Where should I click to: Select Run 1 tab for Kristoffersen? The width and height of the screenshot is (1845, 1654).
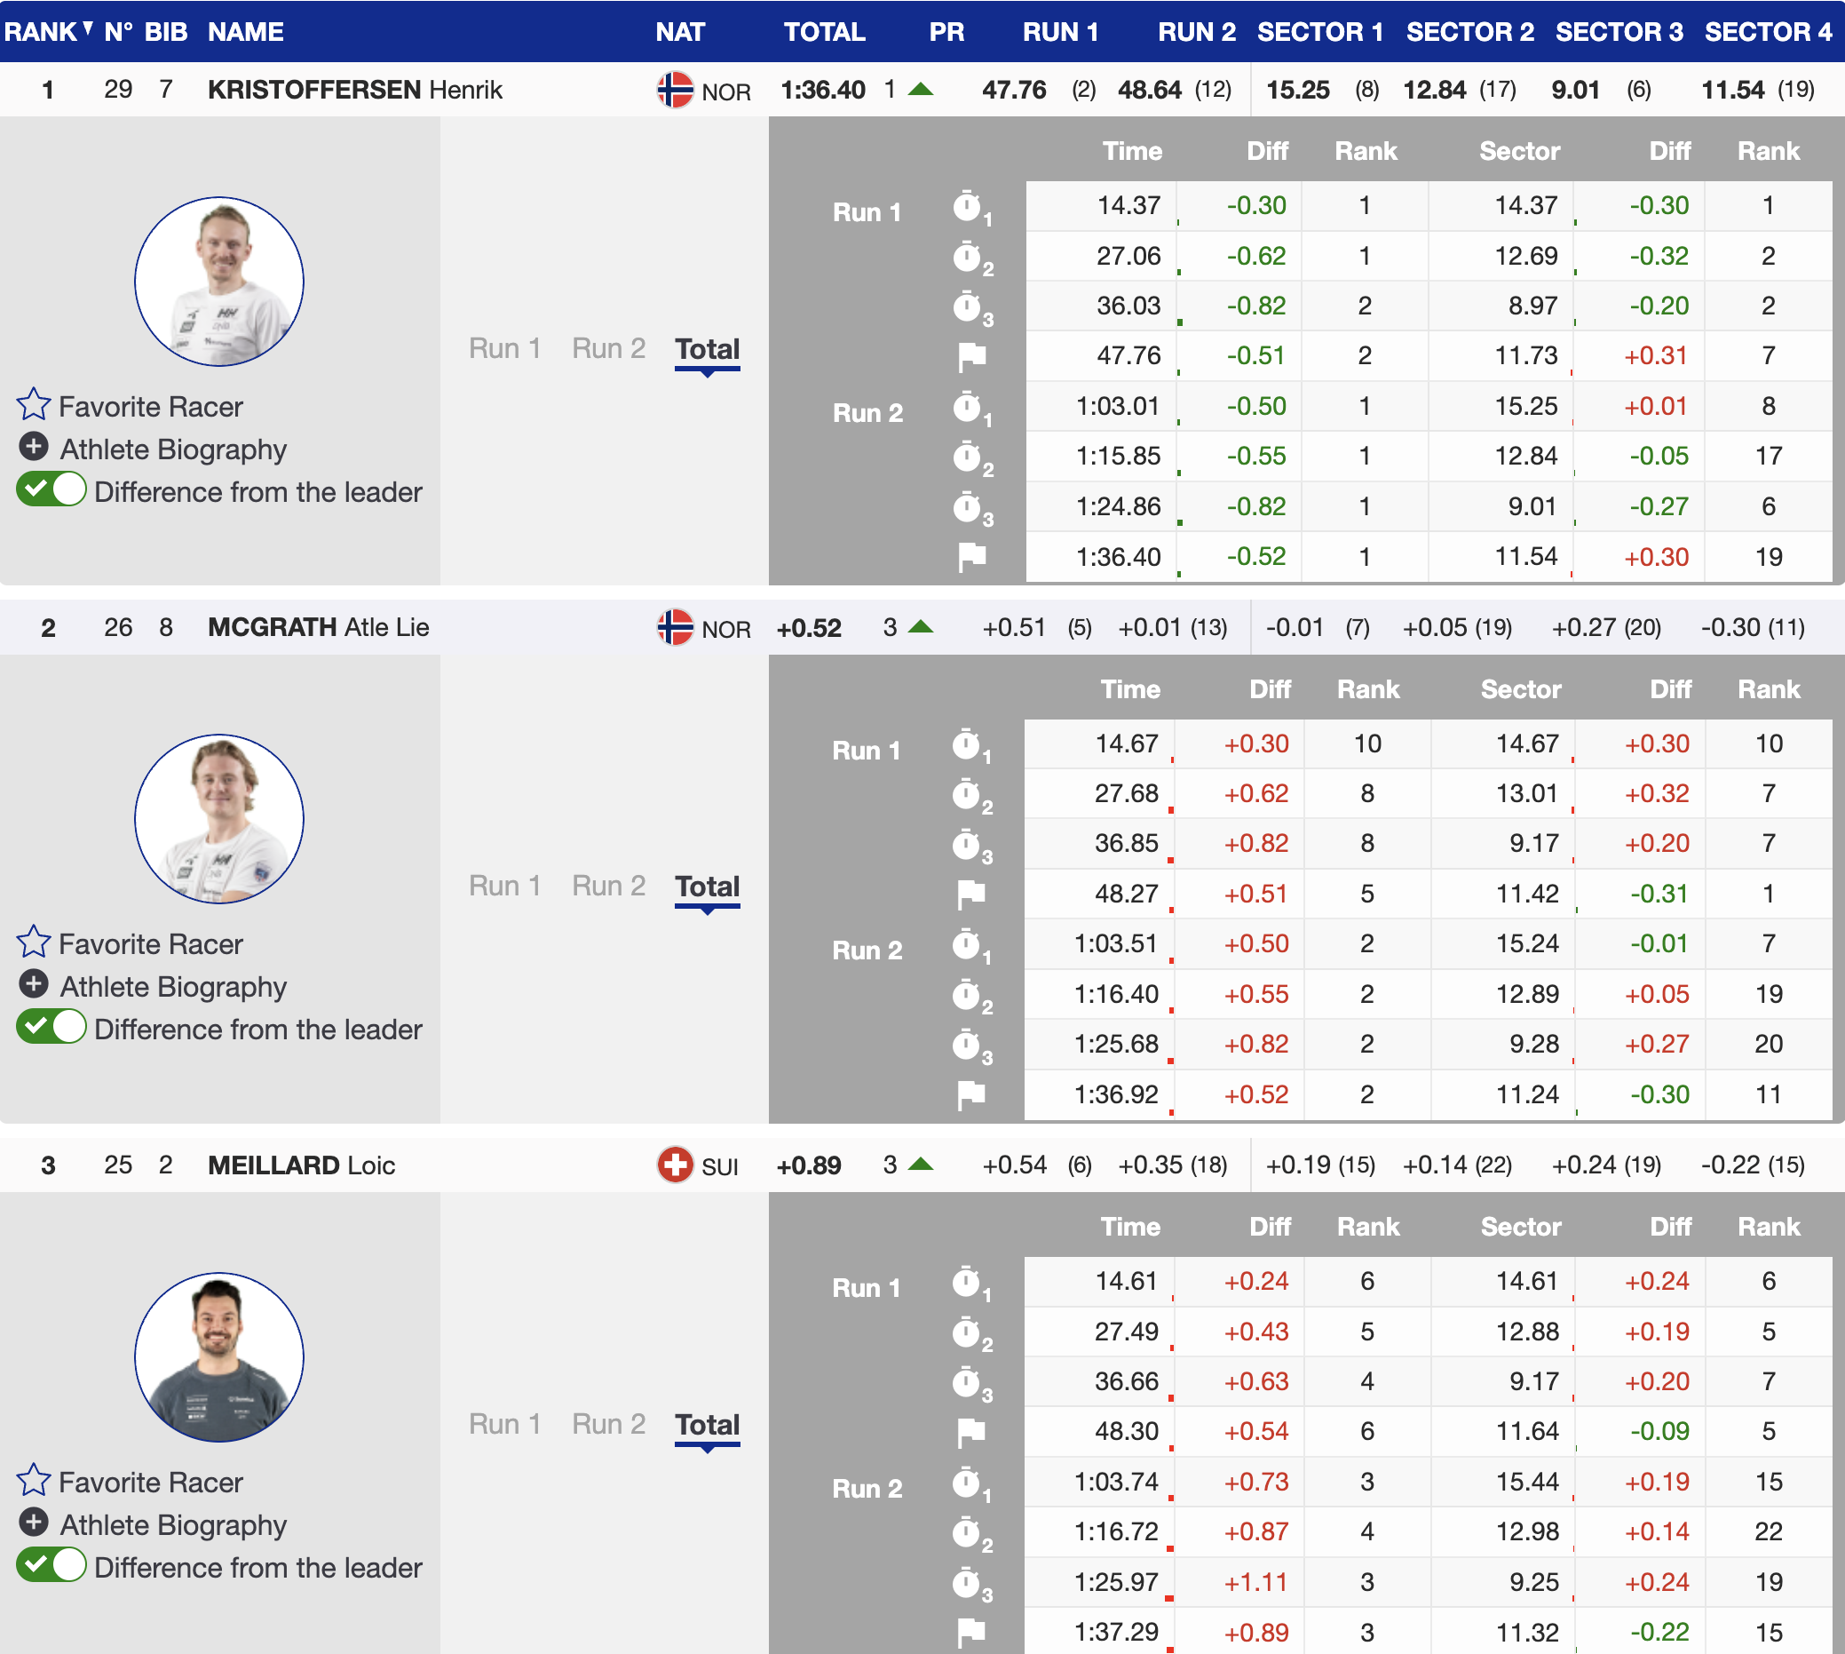504,348
